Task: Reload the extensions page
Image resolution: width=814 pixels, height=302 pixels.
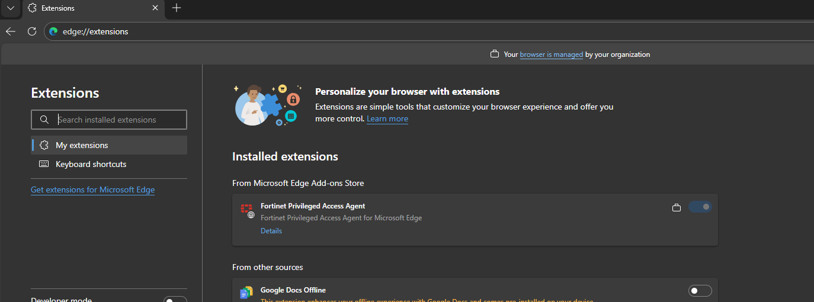Action: pos(32,31)
